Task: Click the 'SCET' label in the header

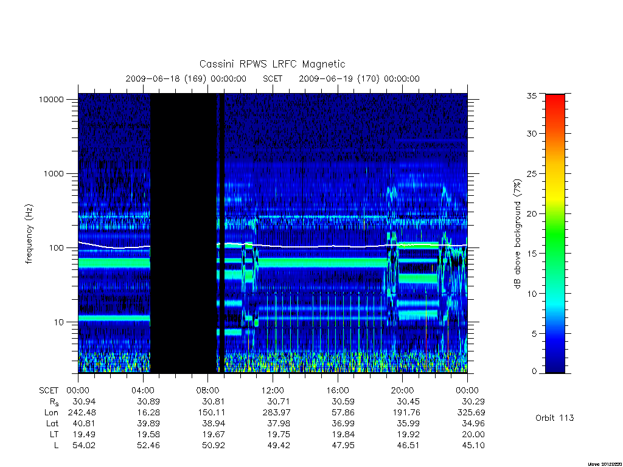Action: [x=273, y=78]
